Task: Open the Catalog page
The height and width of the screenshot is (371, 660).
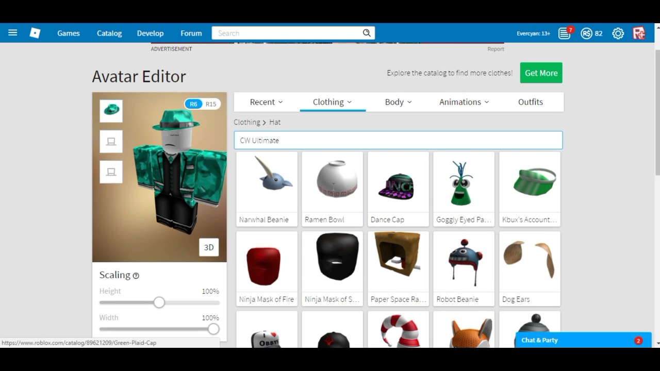Action: point(109,33)
